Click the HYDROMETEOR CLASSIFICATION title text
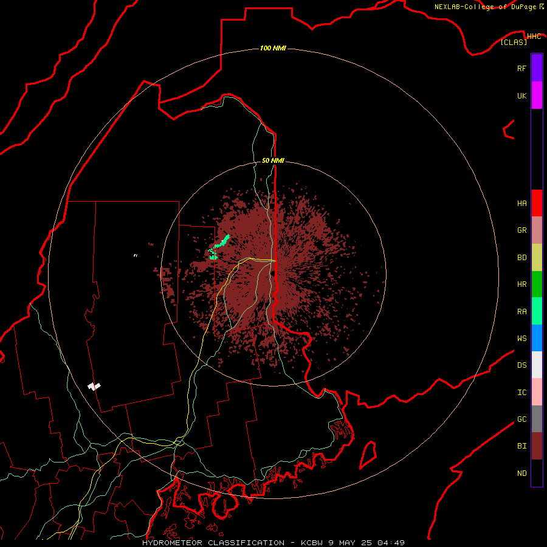The height and width of the screenshot is (547, 547). tap(213, 543)
